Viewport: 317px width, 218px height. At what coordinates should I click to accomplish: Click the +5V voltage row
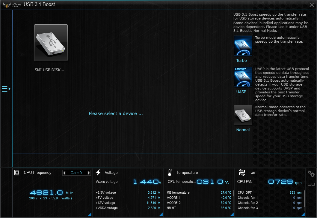(x=128, y=198)
